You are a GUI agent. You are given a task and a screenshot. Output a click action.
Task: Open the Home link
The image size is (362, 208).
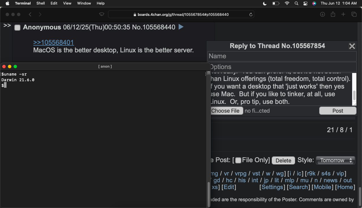click(x=345, y=187)
